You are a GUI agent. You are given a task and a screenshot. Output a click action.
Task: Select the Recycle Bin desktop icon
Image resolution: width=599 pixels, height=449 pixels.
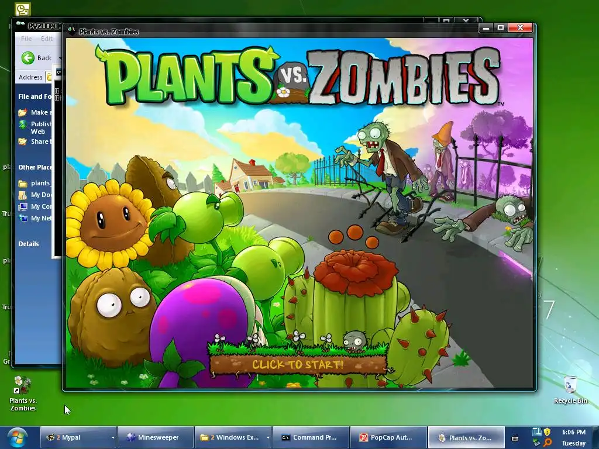tap(571, 390)
